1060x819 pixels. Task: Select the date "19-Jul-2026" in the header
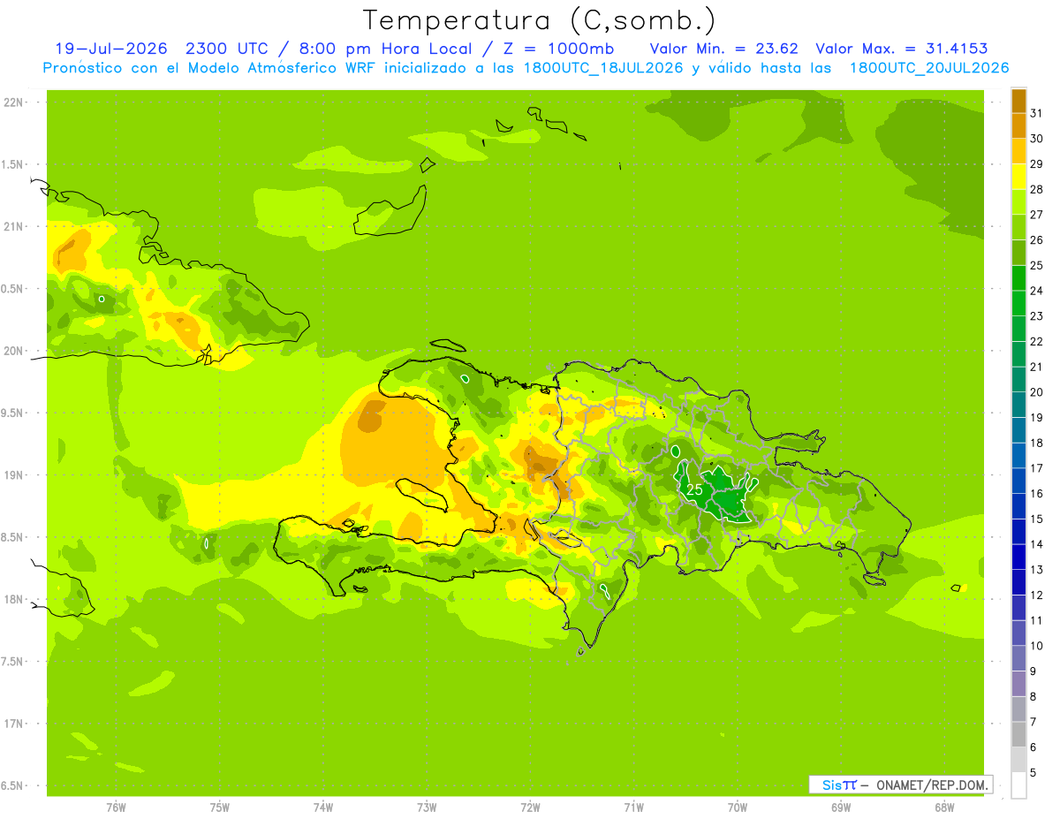coord(111,49)
